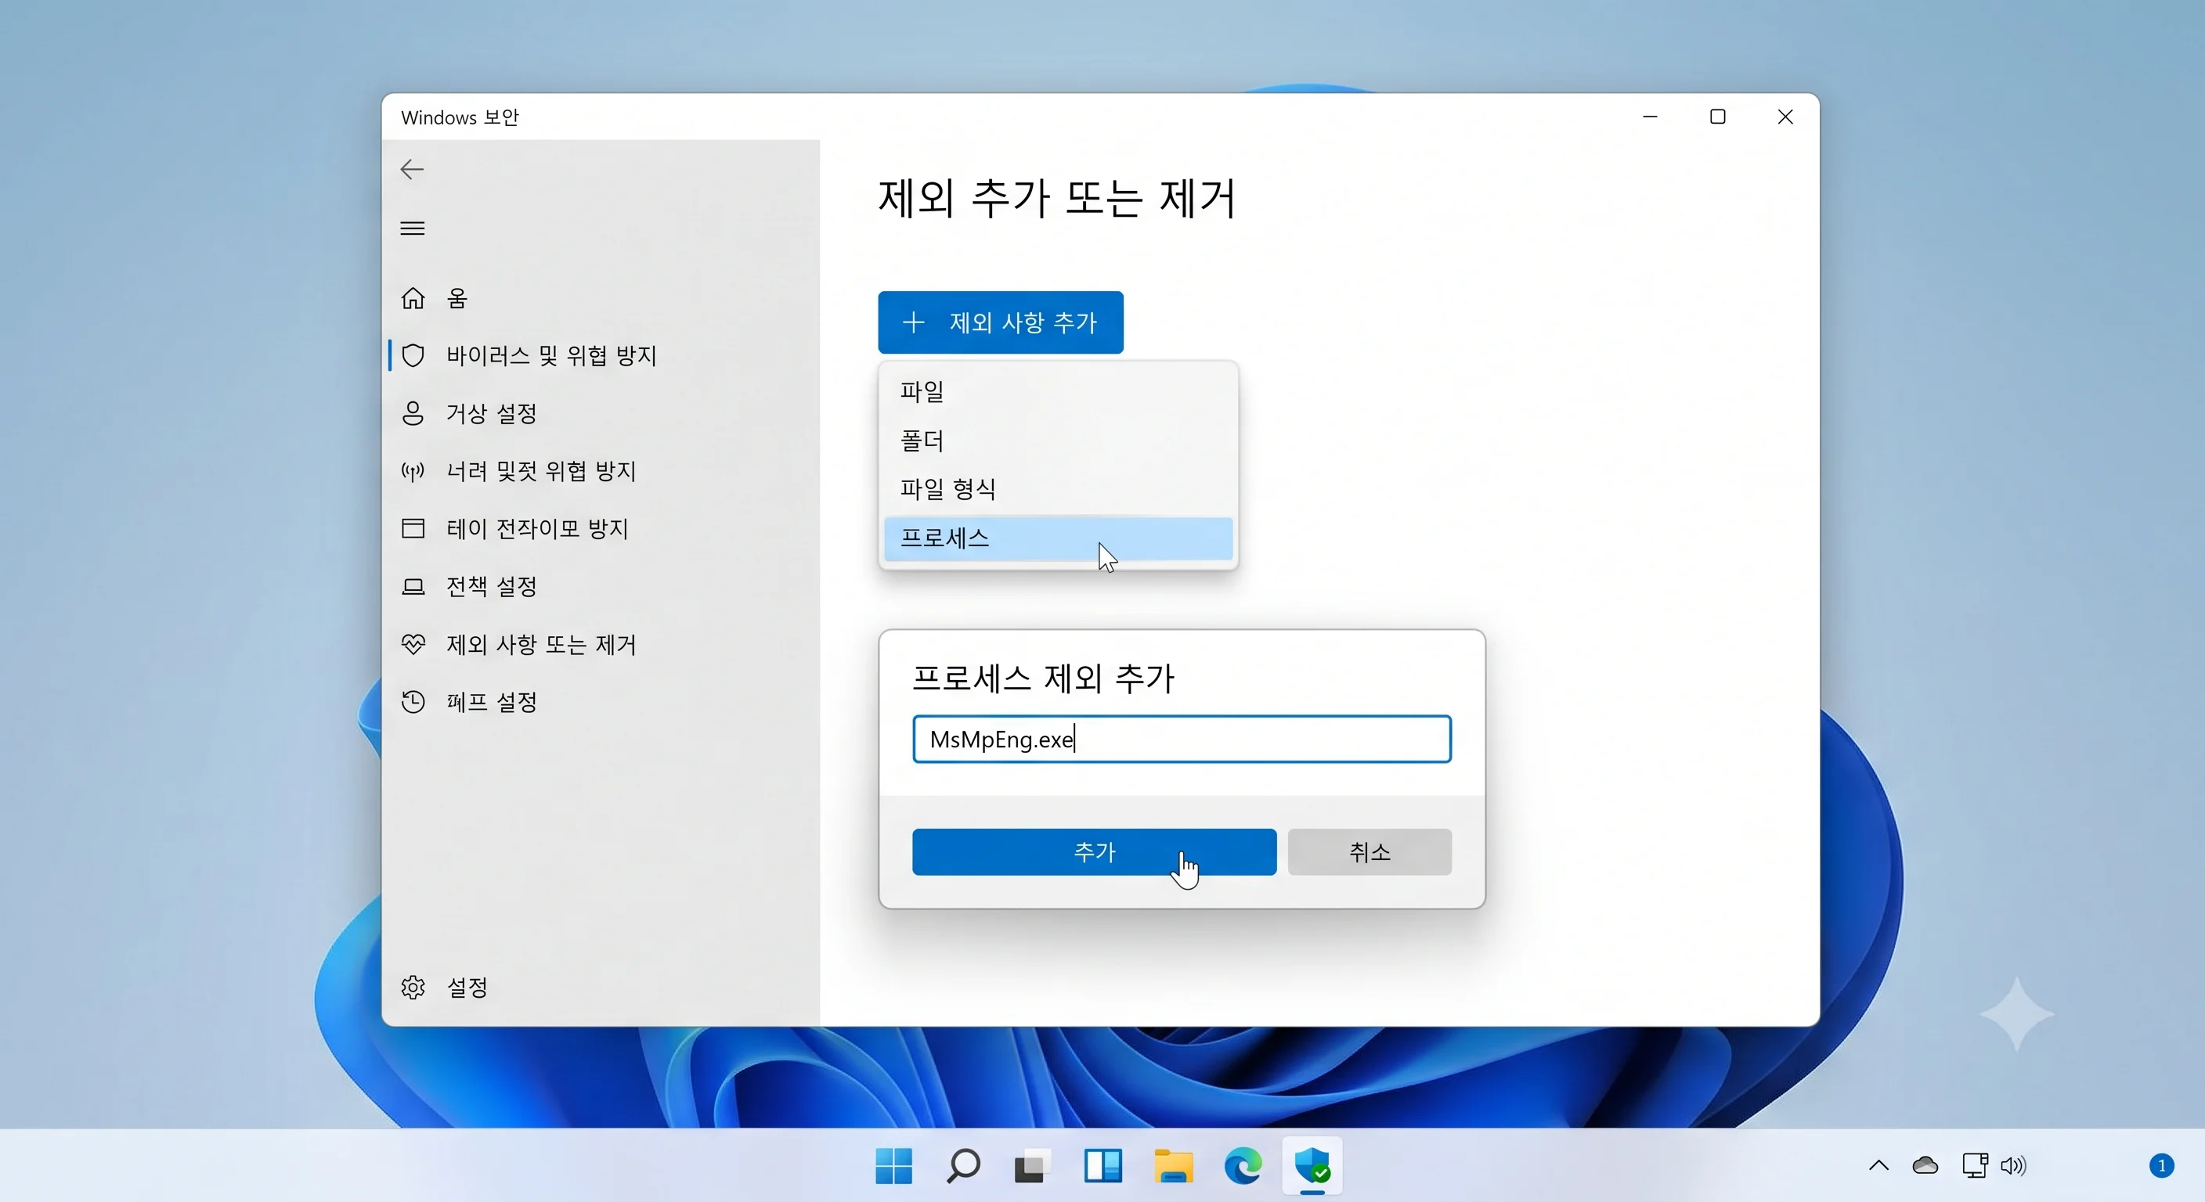Click the clock history icon beside 페프 설정

[x=413, y=701]
